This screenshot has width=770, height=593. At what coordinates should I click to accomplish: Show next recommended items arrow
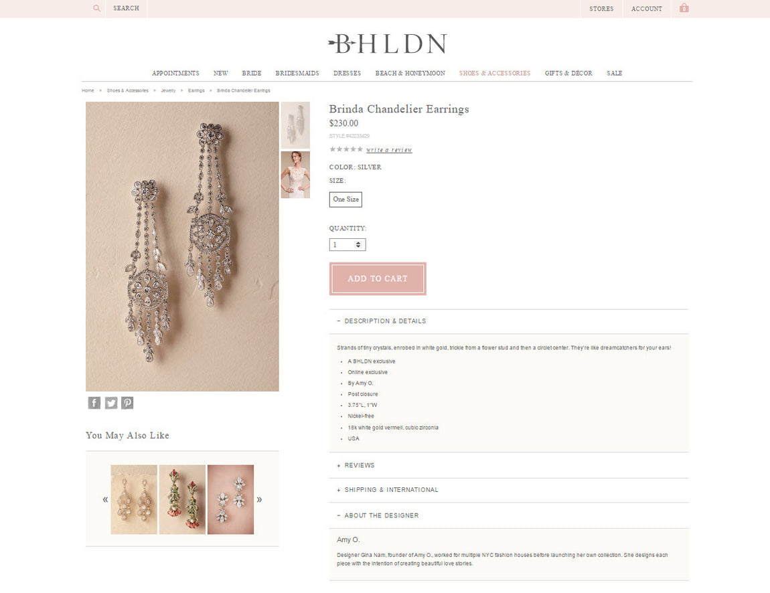[259, 500]
